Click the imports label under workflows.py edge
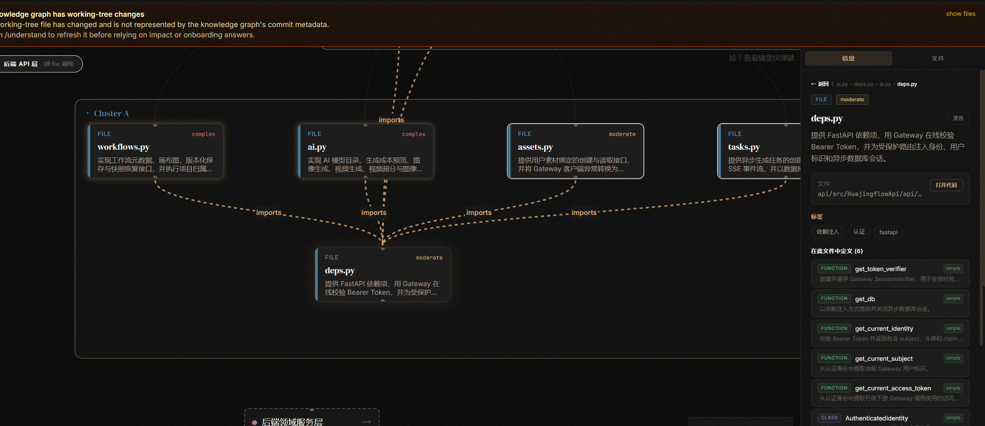The width and height of the screenshot is (985, 426). [269, 212]
